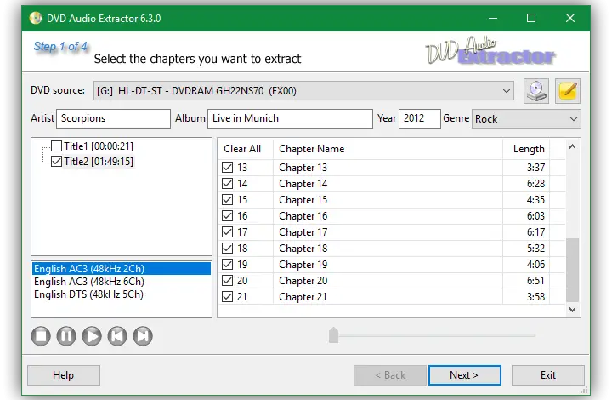Click the 6:51 length value
The height and width of the screenshot is (400, 612).
(535, 281)
